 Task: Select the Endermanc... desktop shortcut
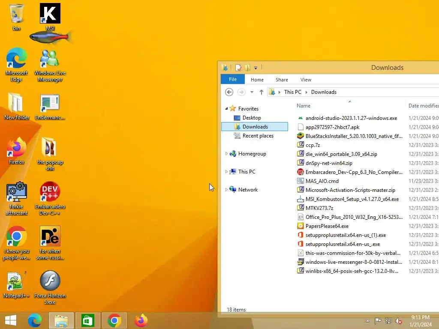[x=50, y=107]
